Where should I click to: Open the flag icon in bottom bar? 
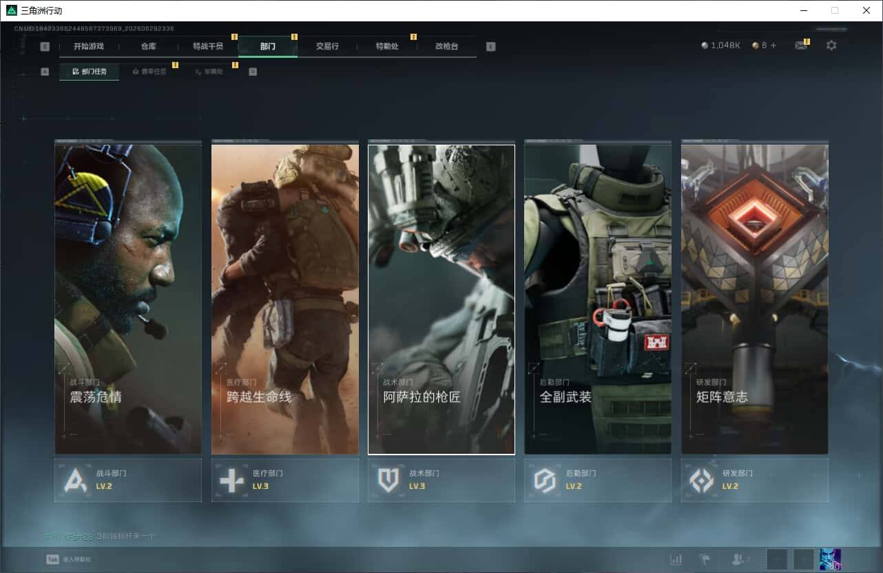tap(705, 559)
